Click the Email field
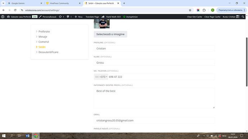This screenshot has height=139, width=248. click(x=154, y=120)
